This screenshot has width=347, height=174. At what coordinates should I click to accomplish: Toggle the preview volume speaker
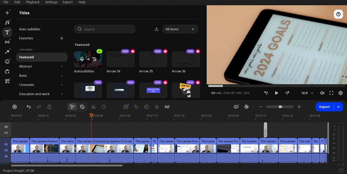tap(322, 93)
